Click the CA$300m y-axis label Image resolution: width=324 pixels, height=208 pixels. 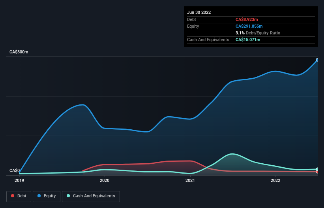tap(19, 52)
